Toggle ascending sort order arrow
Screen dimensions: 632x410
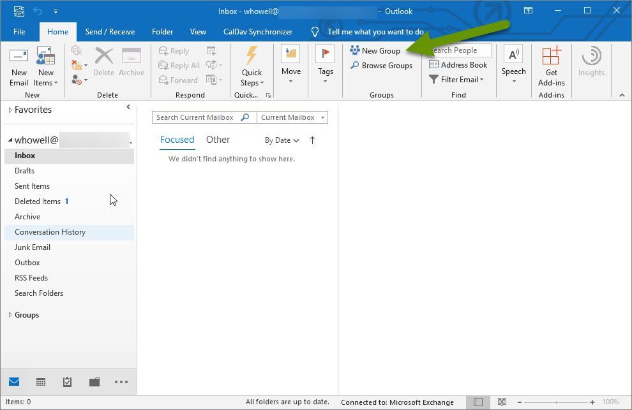click(312, 140)
